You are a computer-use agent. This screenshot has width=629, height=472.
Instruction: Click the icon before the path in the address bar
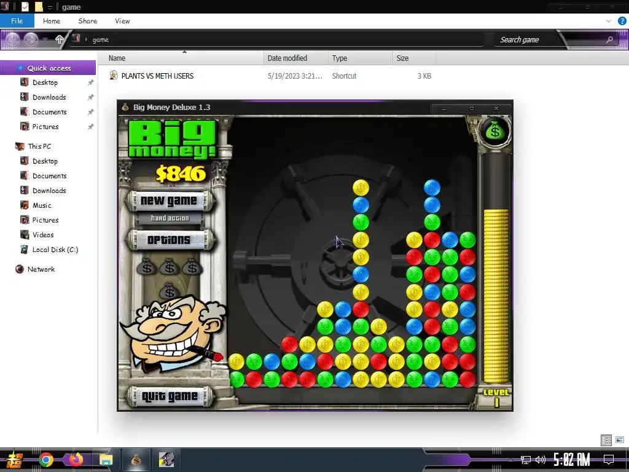76,39
